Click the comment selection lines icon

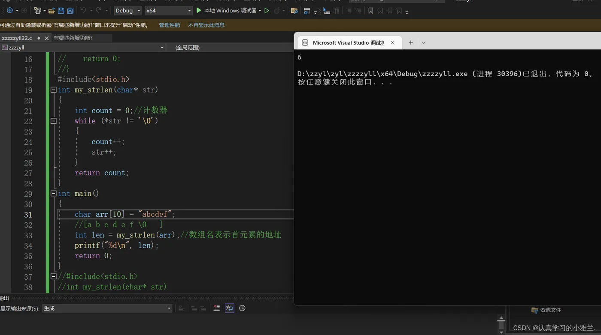(348, 11)
